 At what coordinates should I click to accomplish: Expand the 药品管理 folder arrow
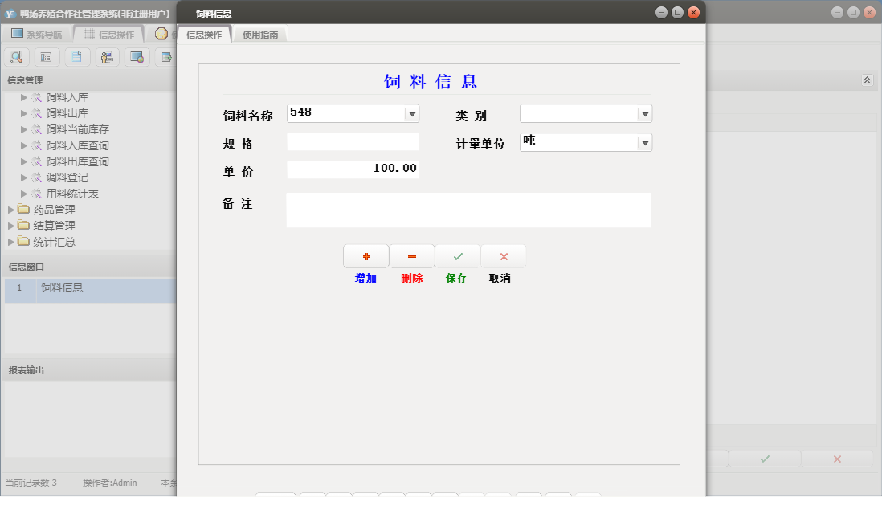tap(10, 210)
